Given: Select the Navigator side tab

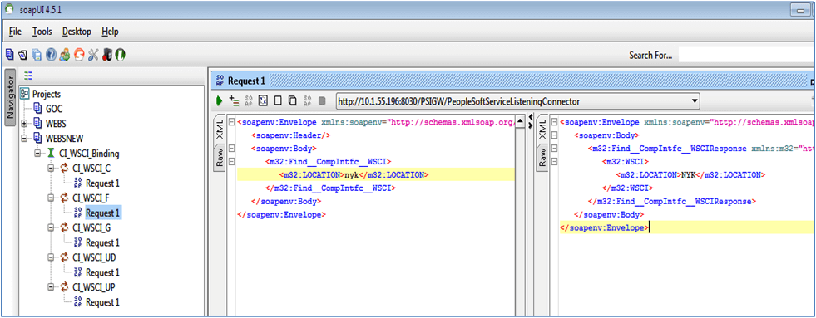Looking at the screenshot, I should (11, 98).
